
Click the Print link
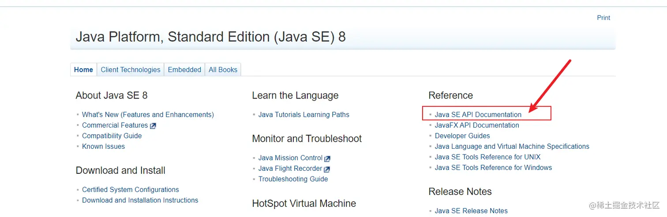[603, 18]
